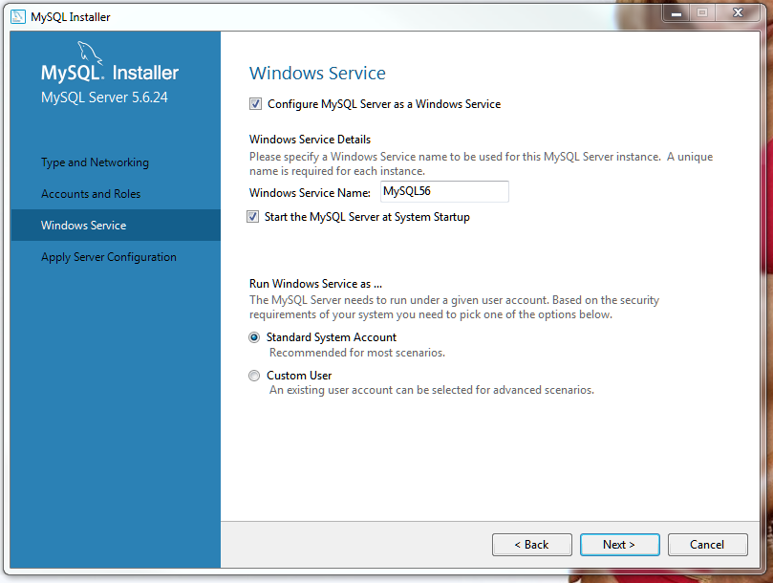The height and width of the screenshot is (583, 773).
Task: Click the Cancel button
Action: pyautogui.click(x=707, y=545)
